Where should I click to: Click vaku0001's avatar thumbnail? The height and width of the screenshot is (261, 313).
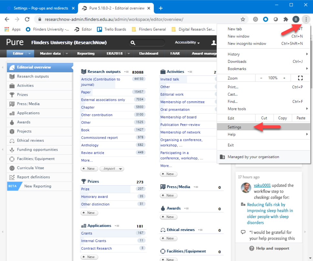point(246,188)
